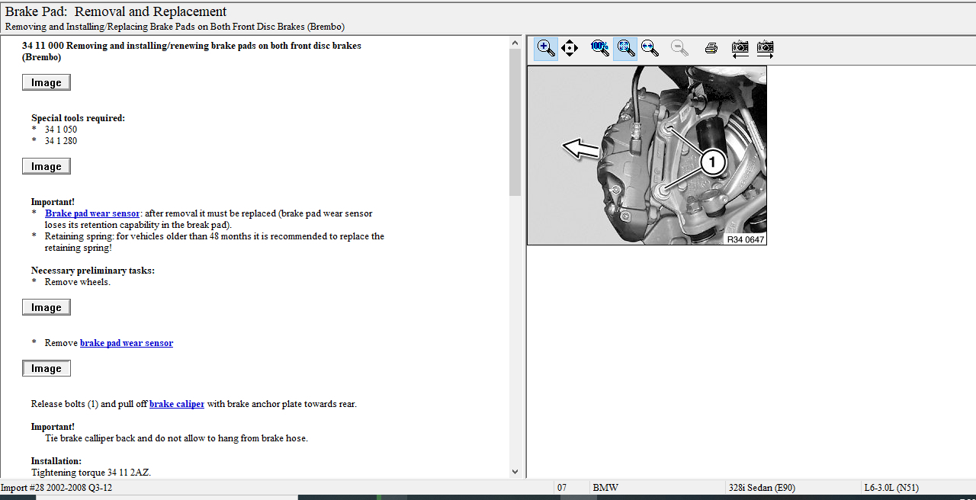Select the zoom in magnifier tool
The image size is (976, 500).
coord(545,49)
